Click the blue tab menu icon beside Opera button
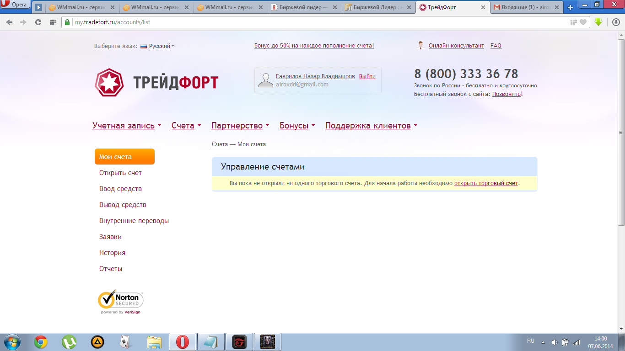The width and height of the screenshot is (625, 351). [x=38, y=7]
